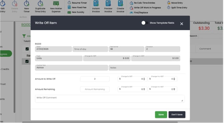Viewport: 224px width, 123px height.
Task: Adjust Amount to Write Off Inc-GST stepper
Action: 174,79
